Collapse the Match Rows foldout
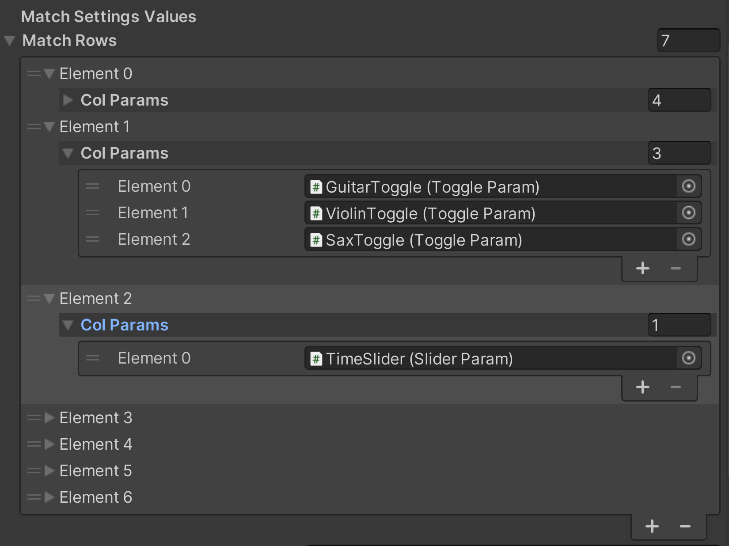 point(10,41)
